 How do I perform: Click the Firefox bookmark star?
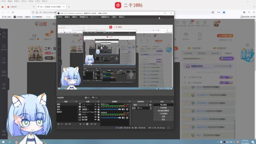224,12
